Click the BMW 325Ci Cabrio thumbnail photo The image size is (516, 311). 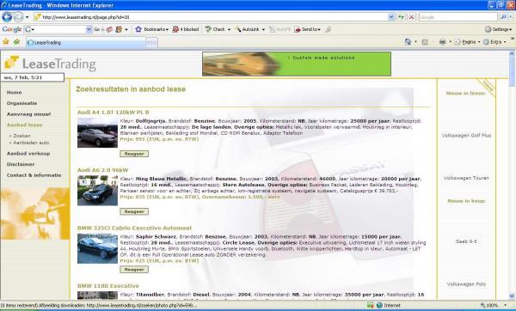click(x=97, y=248)
